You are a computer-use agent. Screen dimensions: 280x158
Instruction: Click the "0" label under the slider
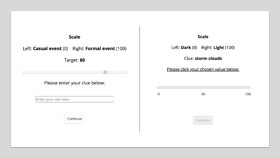(x=158, y=94)
